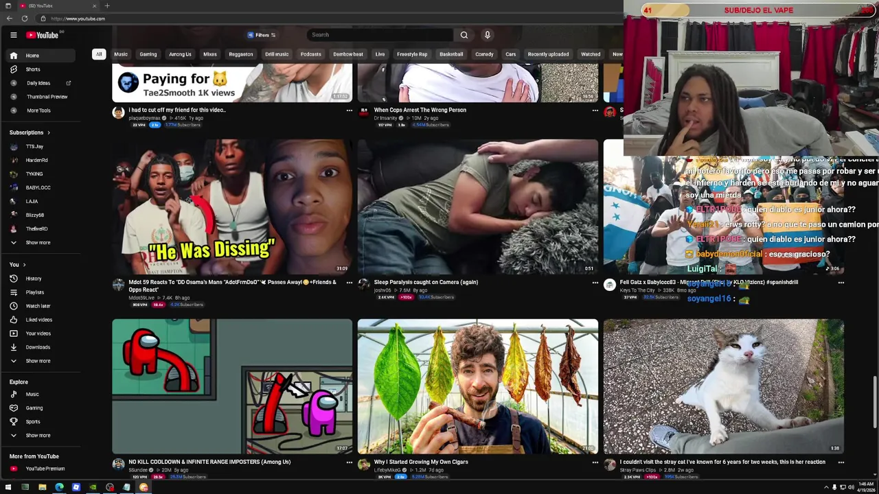Viewport: 879px width, 494px height.
Task: Select the Recently uploaded filter chip
Action: click(548, 54)
